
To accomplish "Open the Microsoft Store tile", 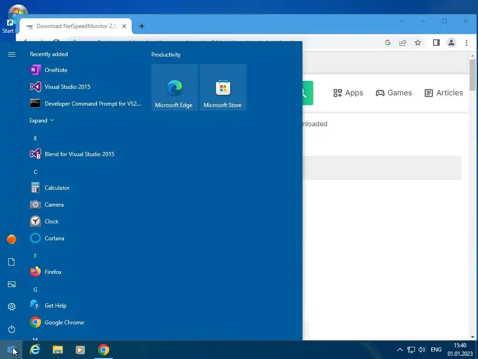I will pos(223,87).
